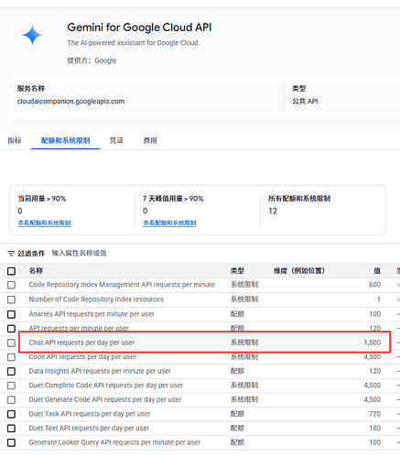Toggle the select-all checkbox in table header
The height and width of the screenshot is (457, 400).
(x=11, y=271)
